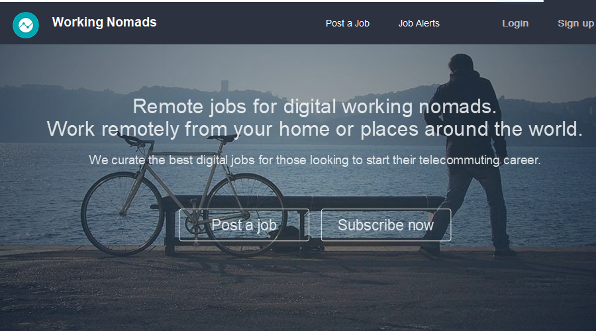Click the Work remotely from your home line
Screen dimensions: 596x331
tap(315, 129)
